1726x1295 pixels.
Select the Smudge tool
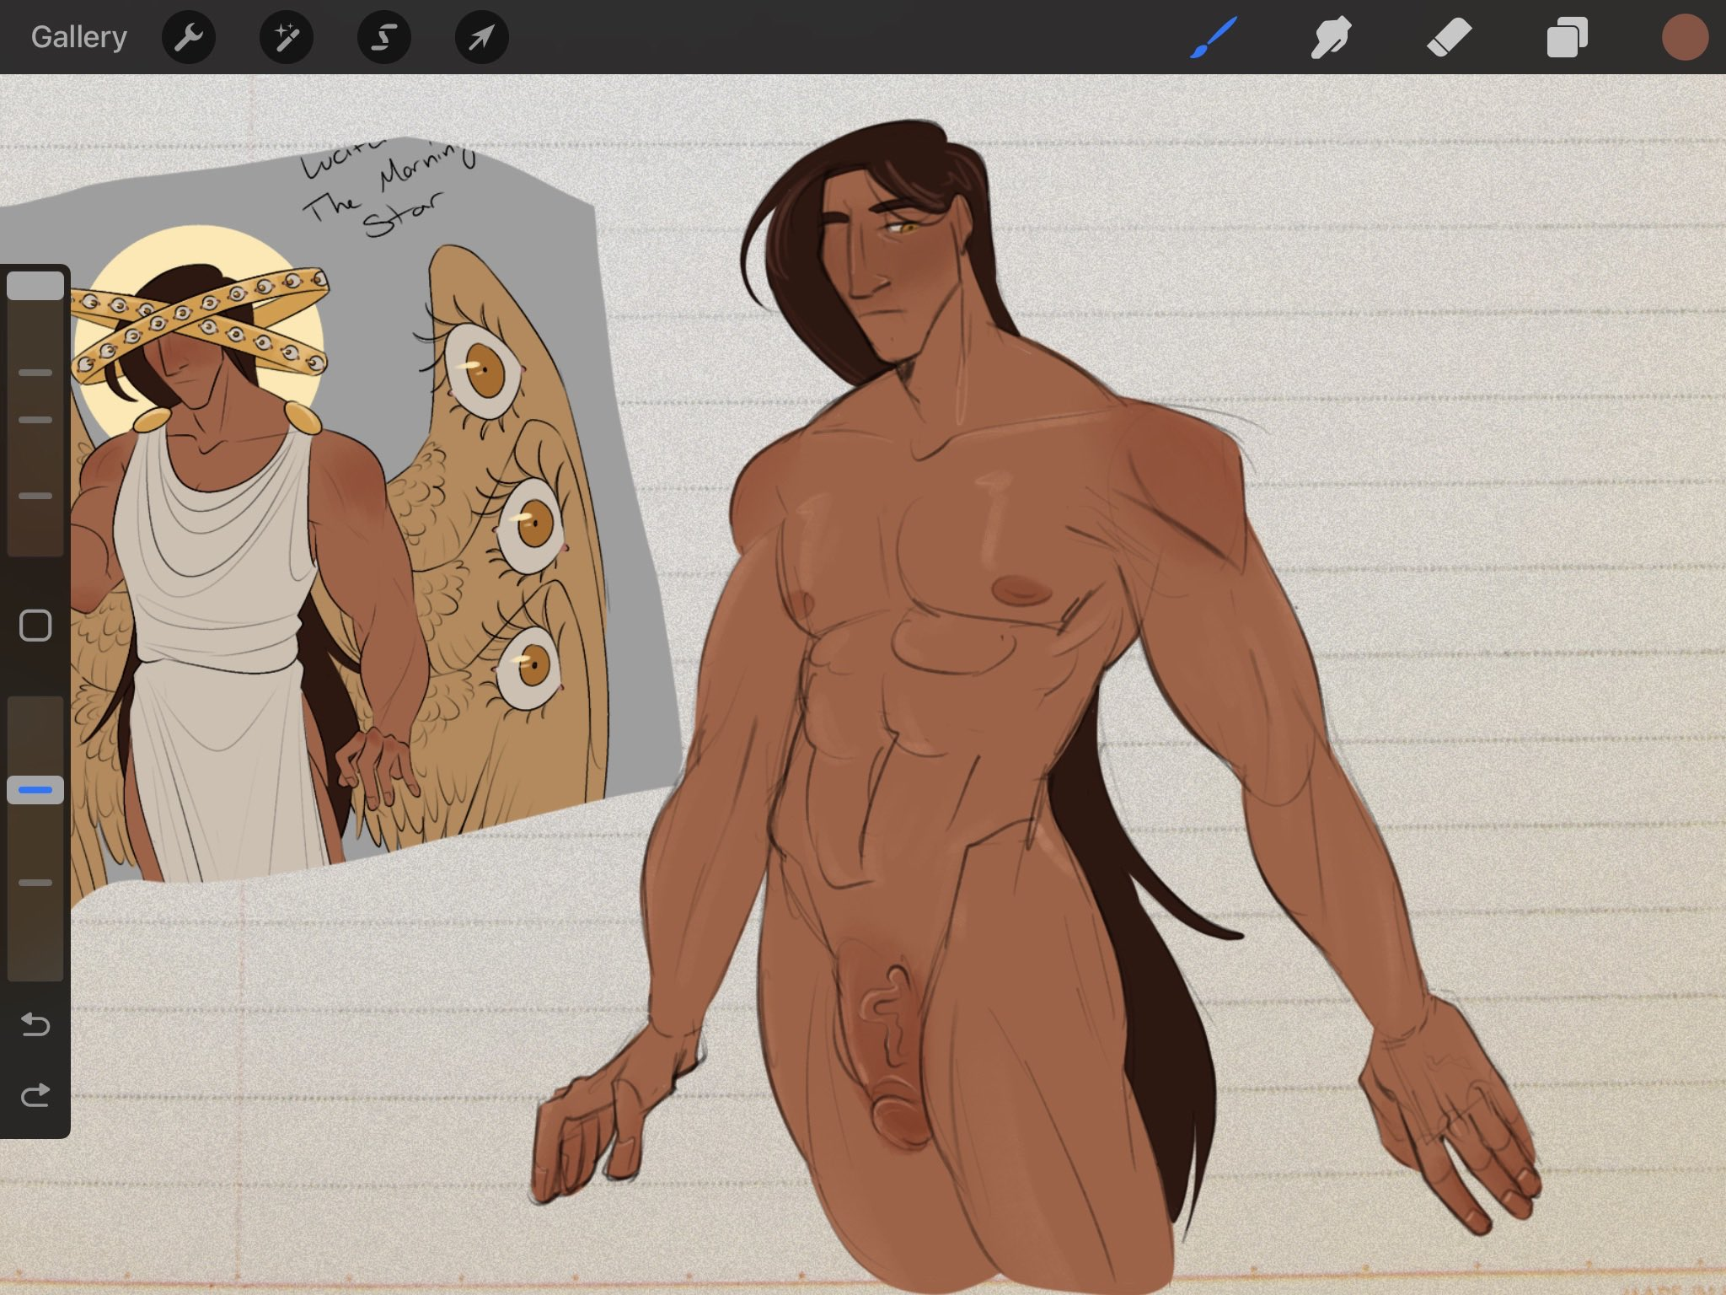(1331, 37)
